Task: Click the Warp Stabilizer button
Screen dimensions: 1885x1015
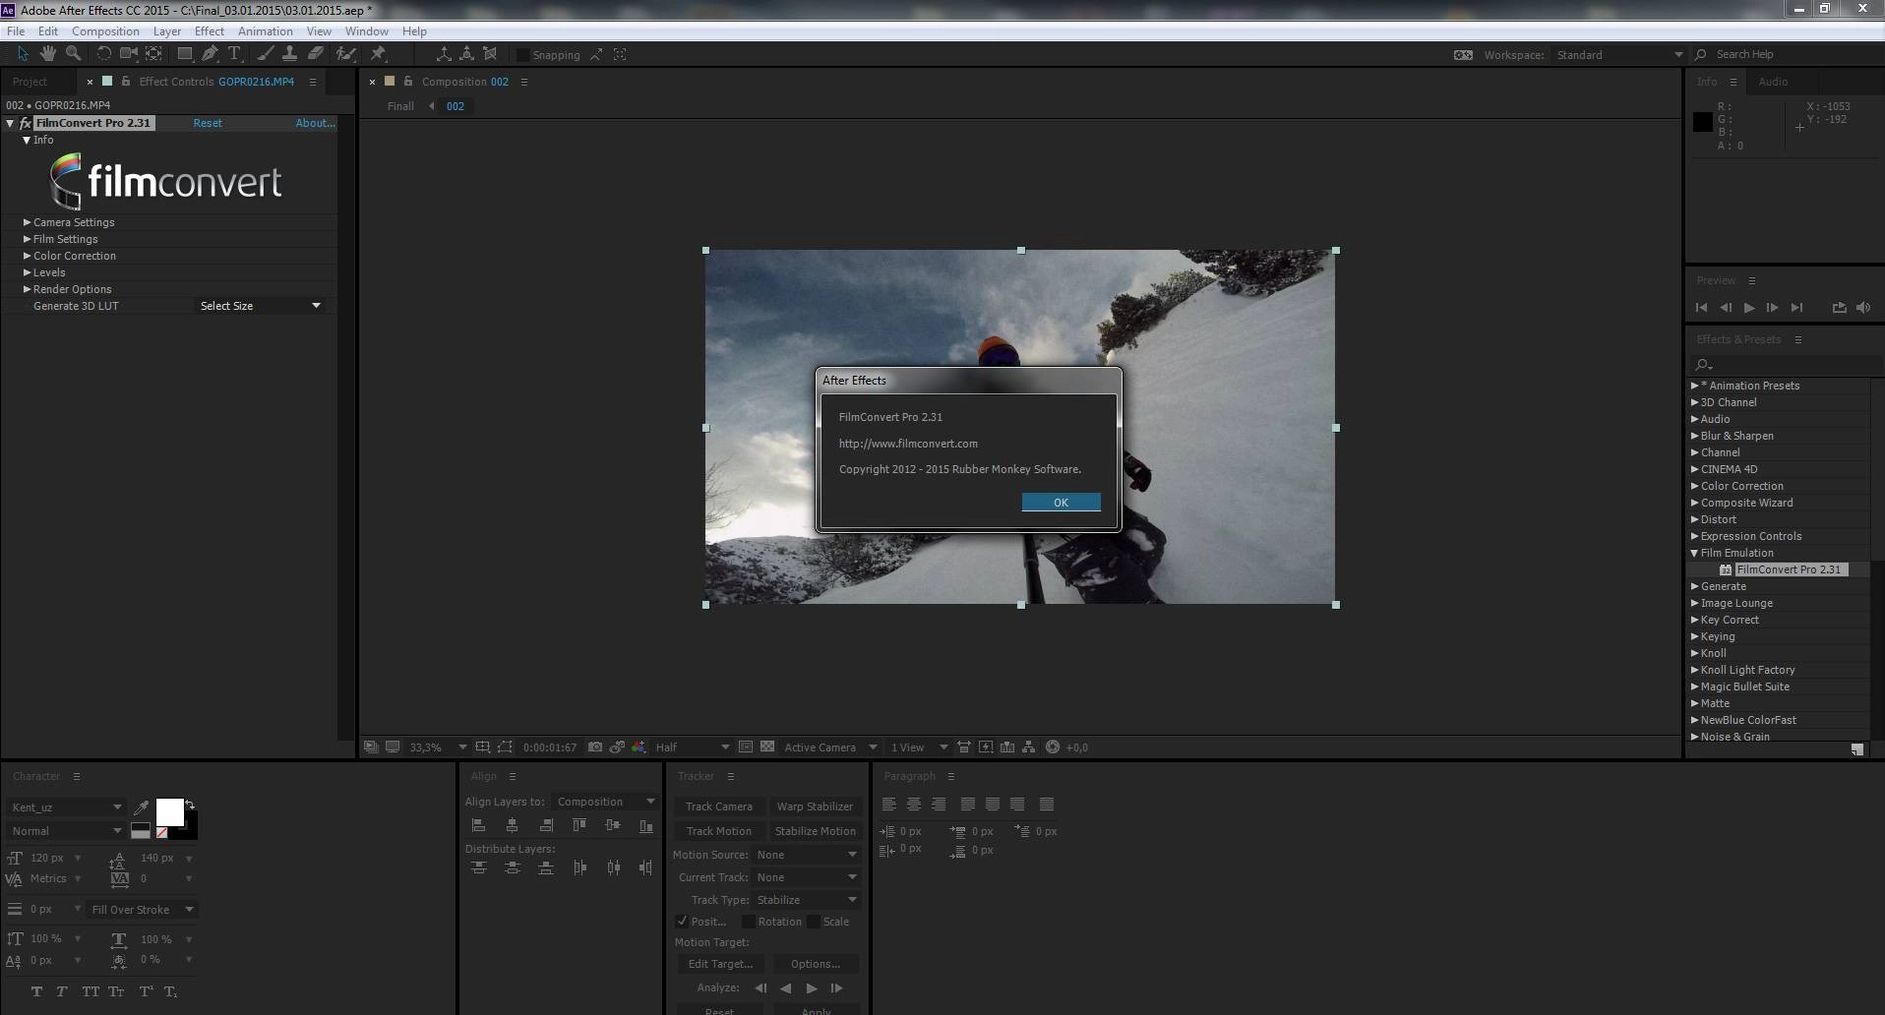Action: point(815,806)
